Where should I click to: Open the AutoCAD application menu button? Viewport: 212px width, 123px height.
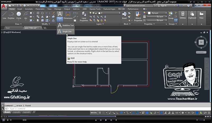(4, 6)
